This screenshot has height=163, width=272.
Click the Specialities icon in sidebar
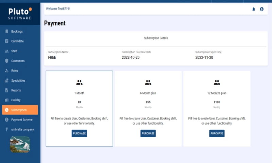(x=6, y=80)
